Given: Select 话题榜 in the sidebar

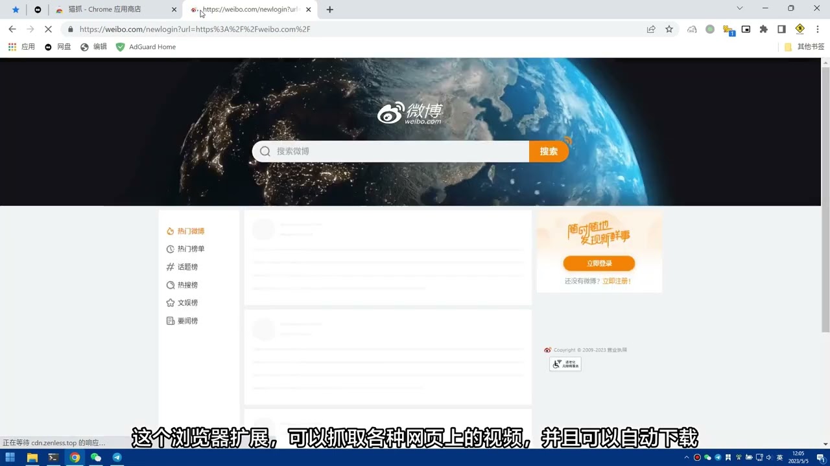Looking at the screenshot, I should 182,267.
